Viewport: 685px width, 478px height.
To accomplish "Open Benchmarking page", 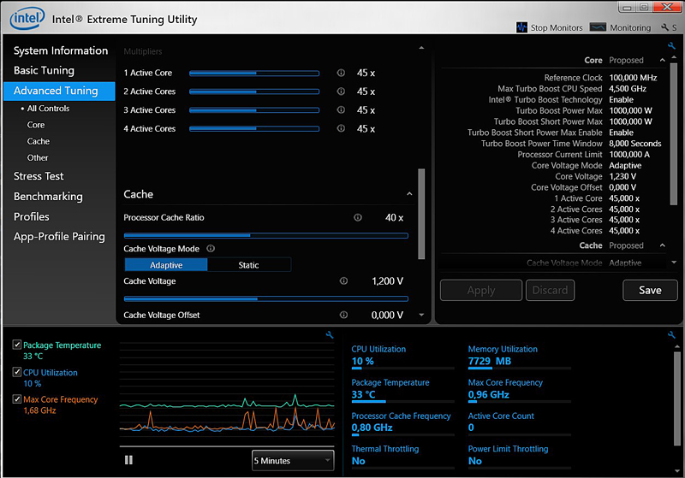I will point(48,197).
